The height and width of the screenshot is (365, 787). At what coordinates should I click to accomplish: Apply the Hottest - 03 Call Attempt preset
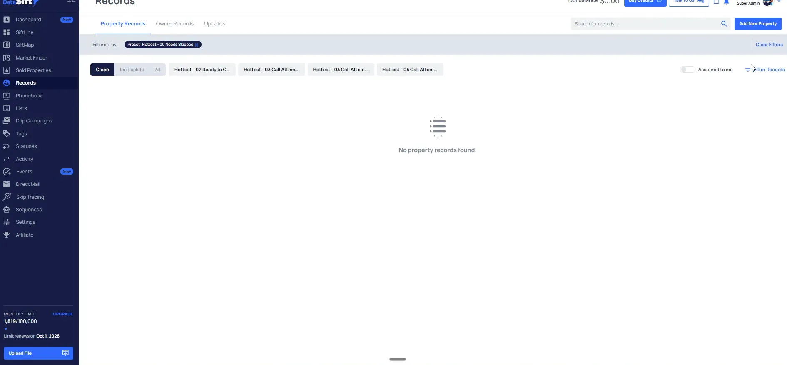[x=271, y=70]
